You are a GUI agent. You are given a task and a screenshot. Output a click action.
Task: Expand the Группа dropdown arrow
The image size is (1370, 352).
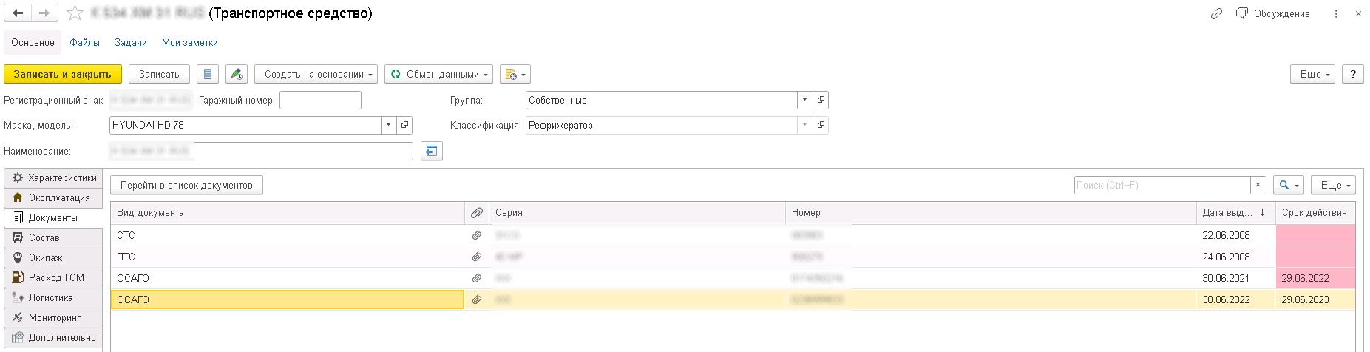pos(804,100)
